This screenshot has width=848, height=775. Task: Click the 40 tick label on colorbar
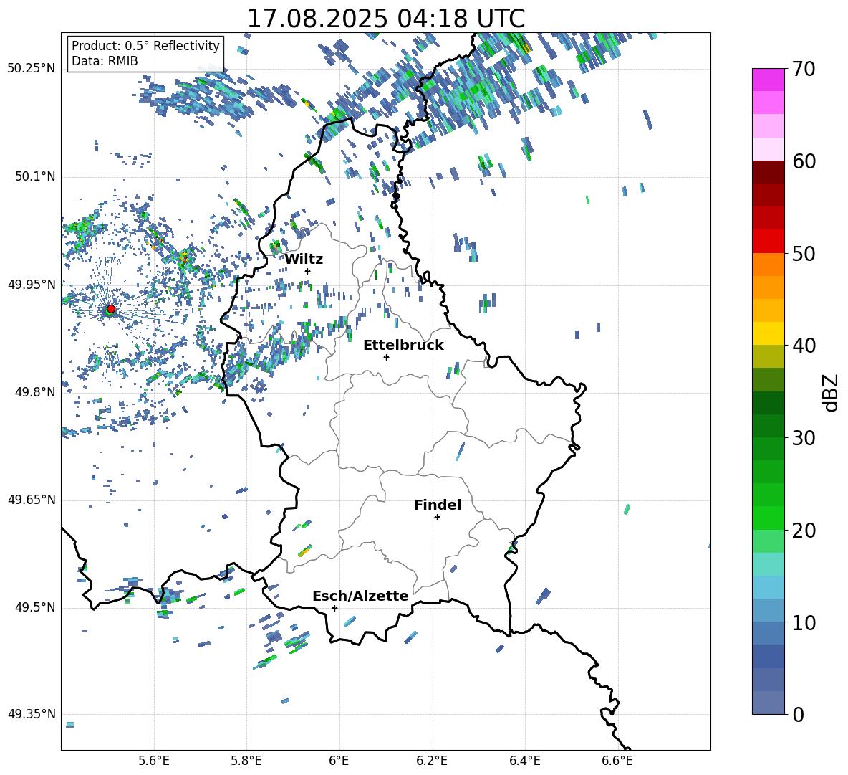point(804,346)
